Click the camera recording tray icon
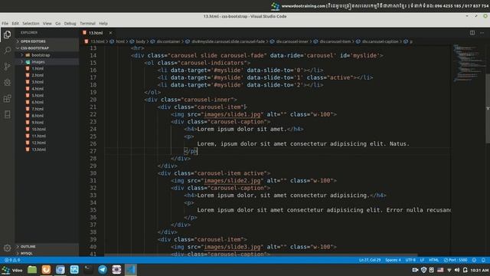Viewport: 490px width, 276px height. [x=415, y=270]
